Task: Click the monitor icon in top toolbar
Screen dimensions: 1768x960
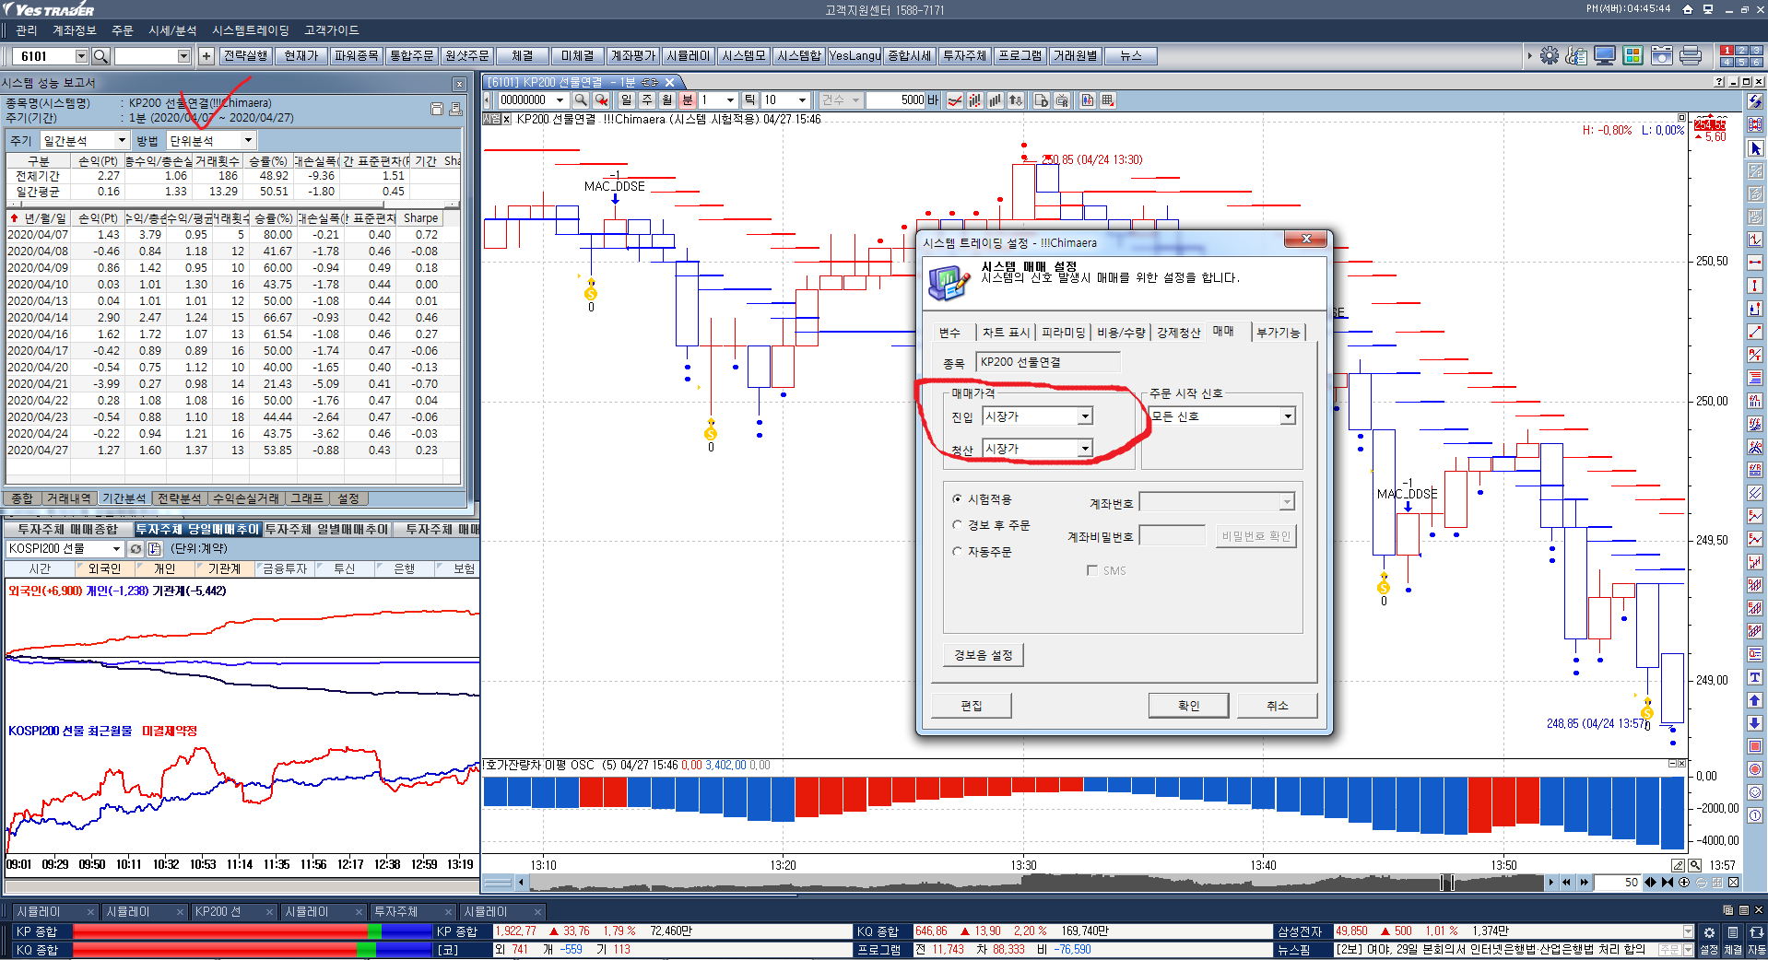Action: click(x=1605, y=56)
